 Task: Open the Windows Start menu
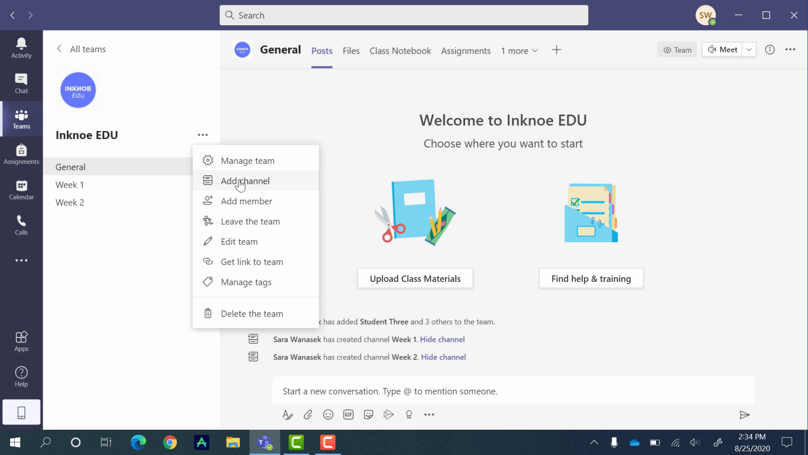(x=15, y=442)
